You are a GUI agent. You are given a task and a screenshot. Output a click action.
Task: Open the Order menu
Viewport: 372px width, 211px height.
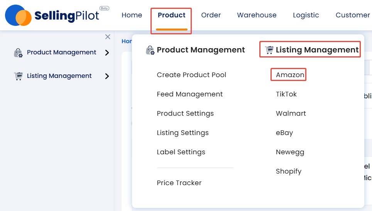[x=211, y=15]
